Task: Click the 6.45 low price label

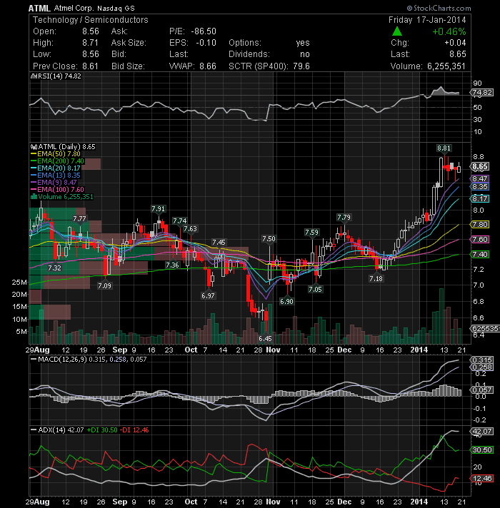Action: 265,339
